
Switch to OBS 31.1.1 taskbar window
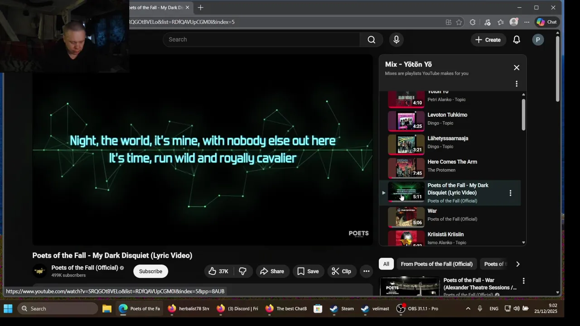[417, 308]
